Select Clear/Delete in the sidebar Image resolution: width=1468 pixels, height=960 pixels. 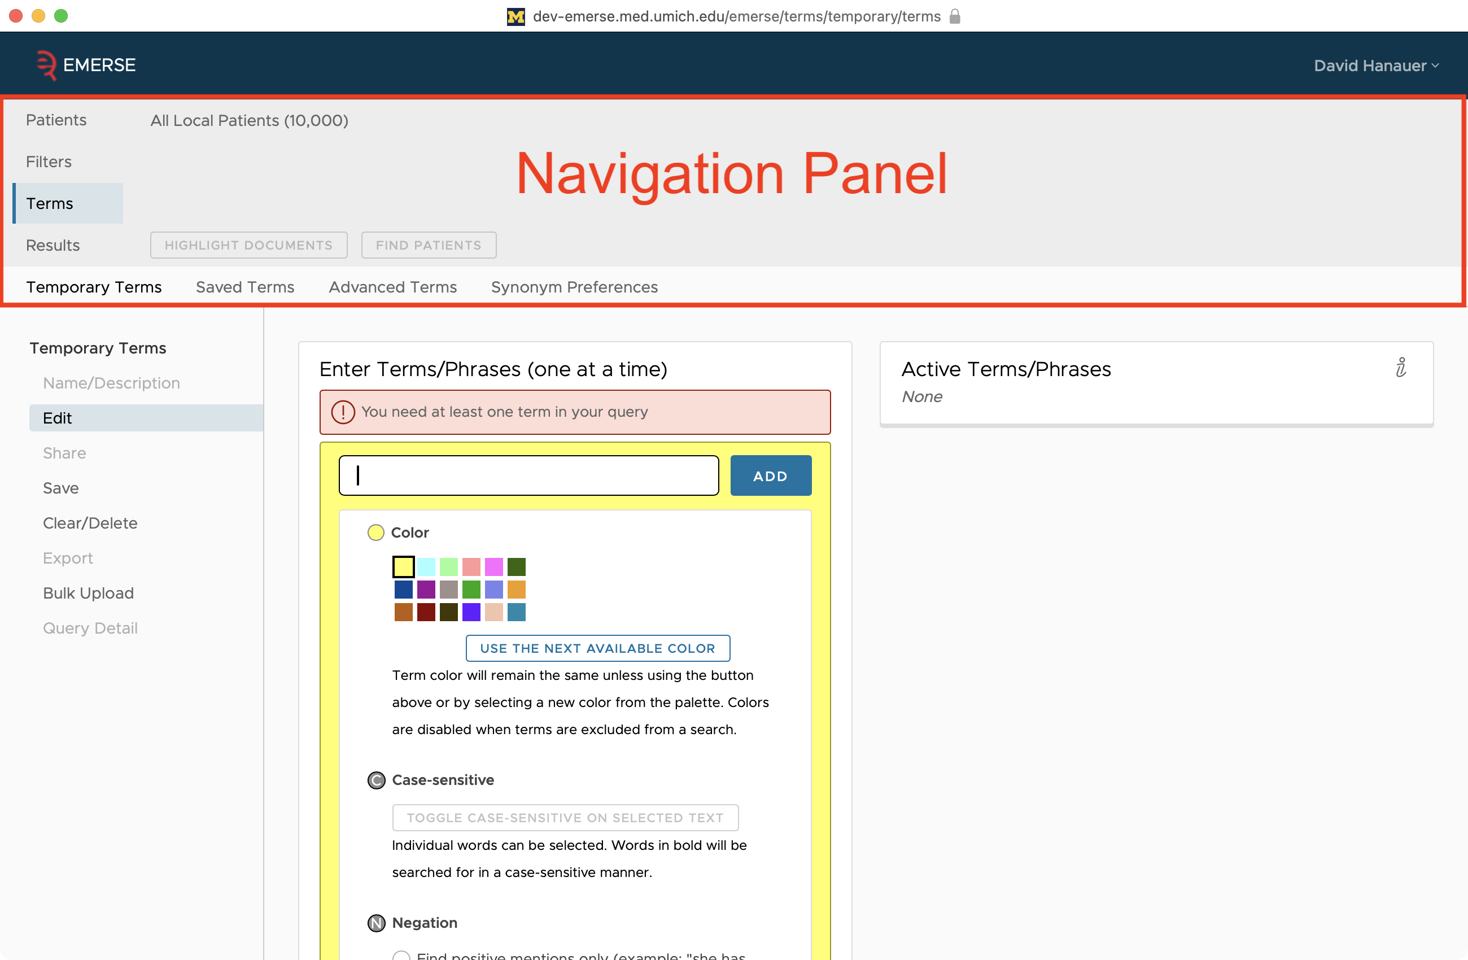pyautogui.click(x=90, y=523)
